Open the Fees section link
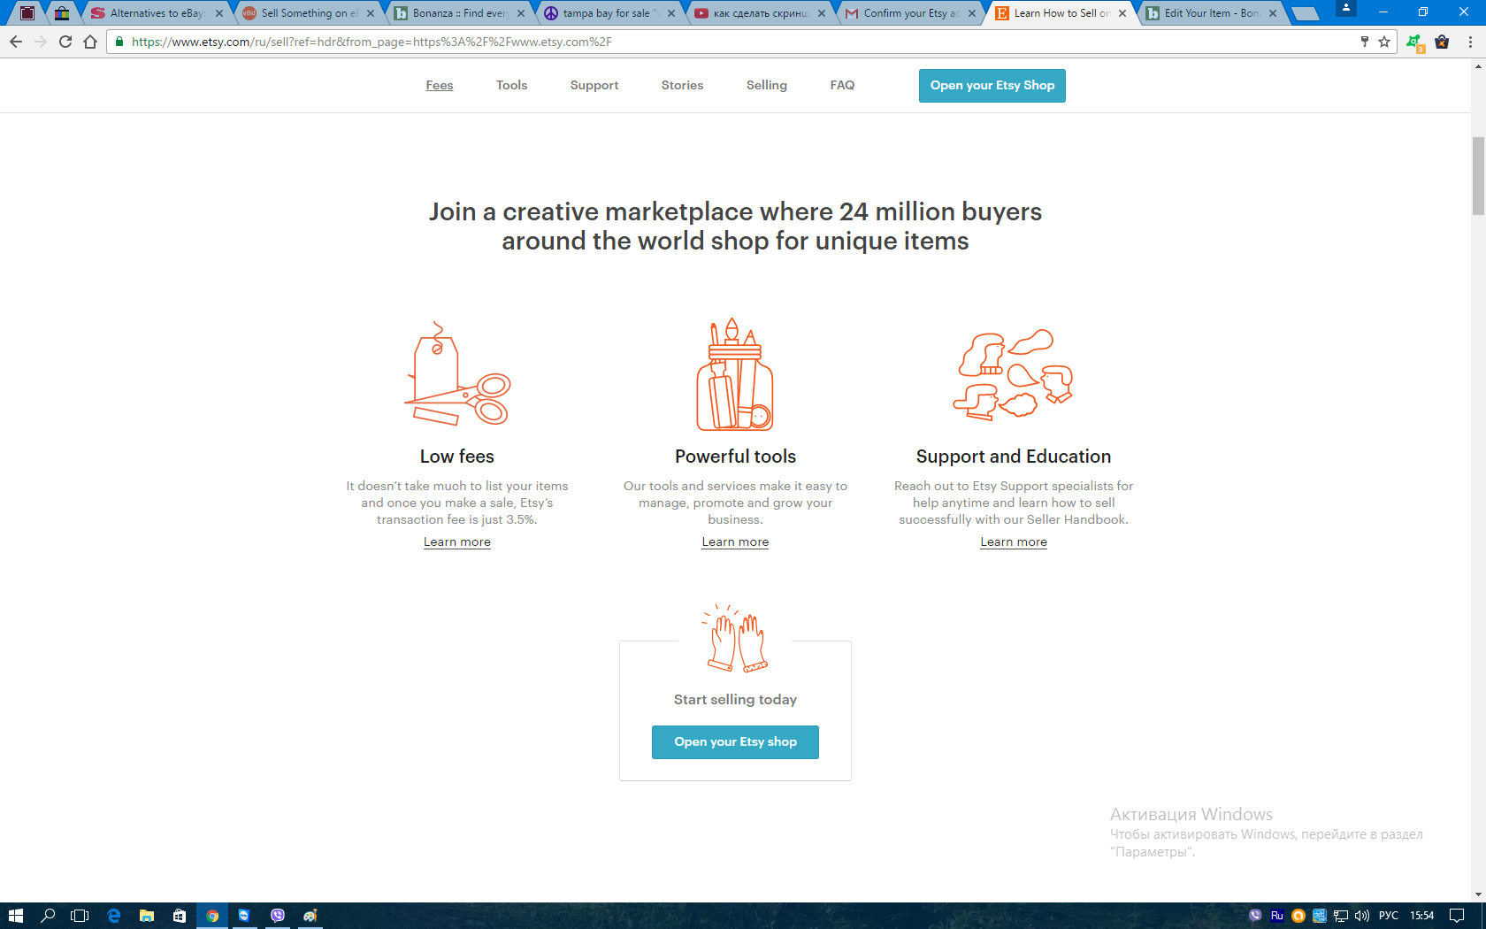 point(440,85)
